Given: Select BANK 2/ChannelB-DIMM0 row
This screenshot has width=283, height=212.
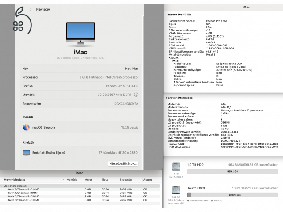Looking at the screenshot, I should click(x=80, y=196).
